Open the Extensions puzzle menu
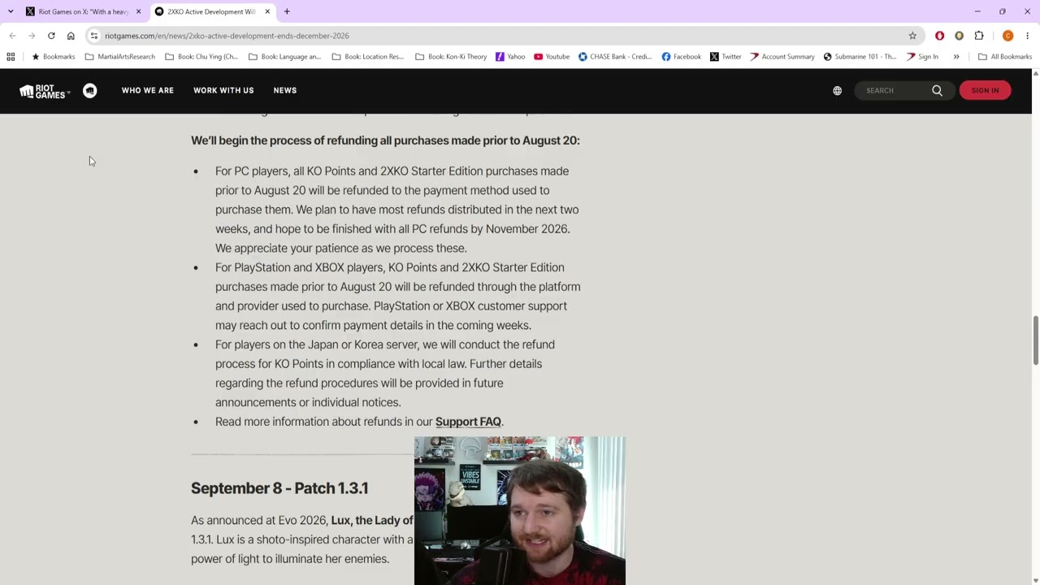The width and height of the screenshot is (1040, 585). [979, 36]
